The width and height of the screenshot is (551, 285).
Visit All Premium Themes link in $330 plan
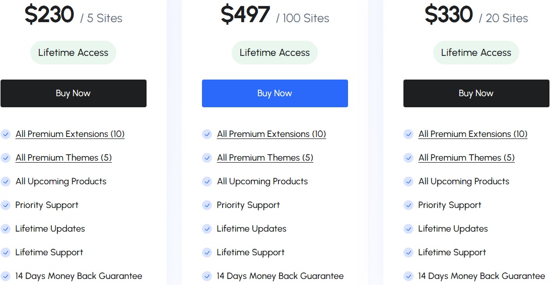[x=466, y=158]
